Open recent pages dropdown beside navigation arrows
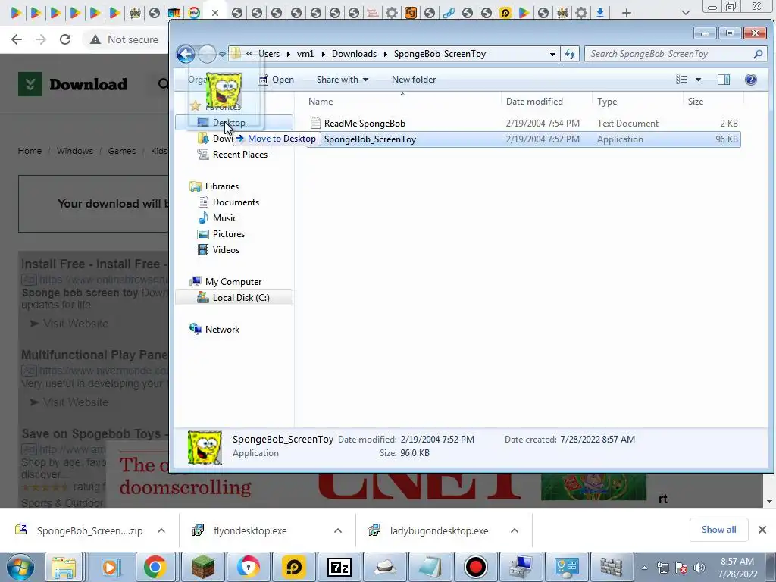This screenshot has width=776, height=582. 222,54
